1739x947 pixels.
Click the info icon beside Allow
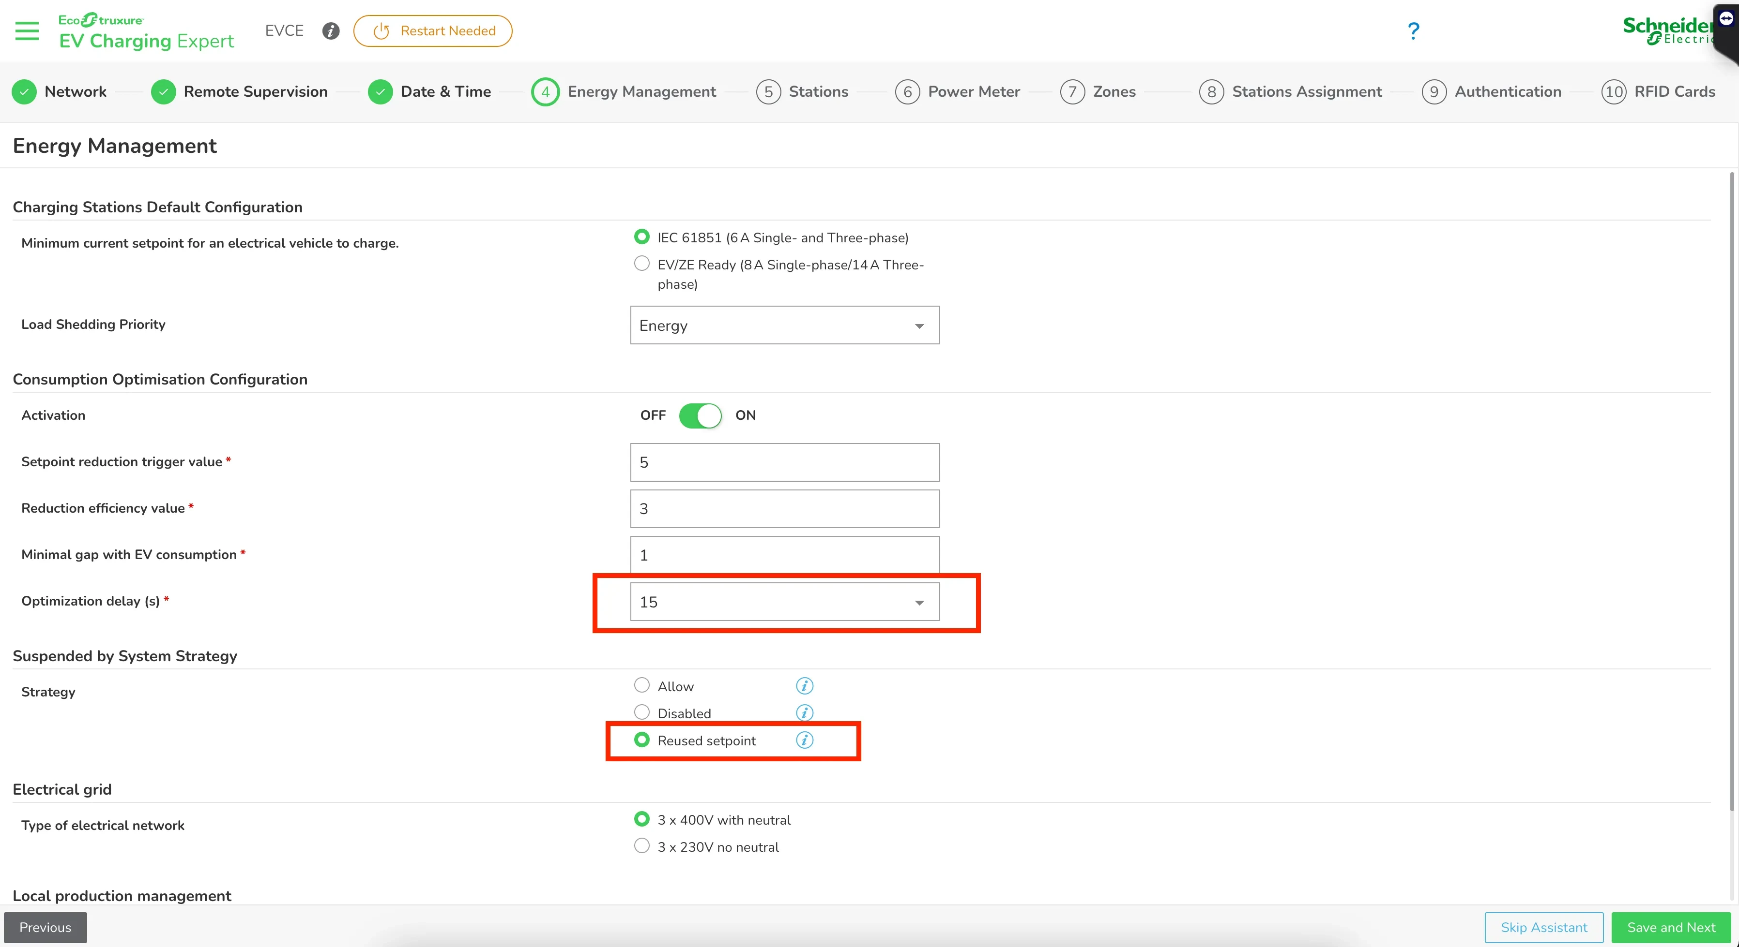click(805, 686)
